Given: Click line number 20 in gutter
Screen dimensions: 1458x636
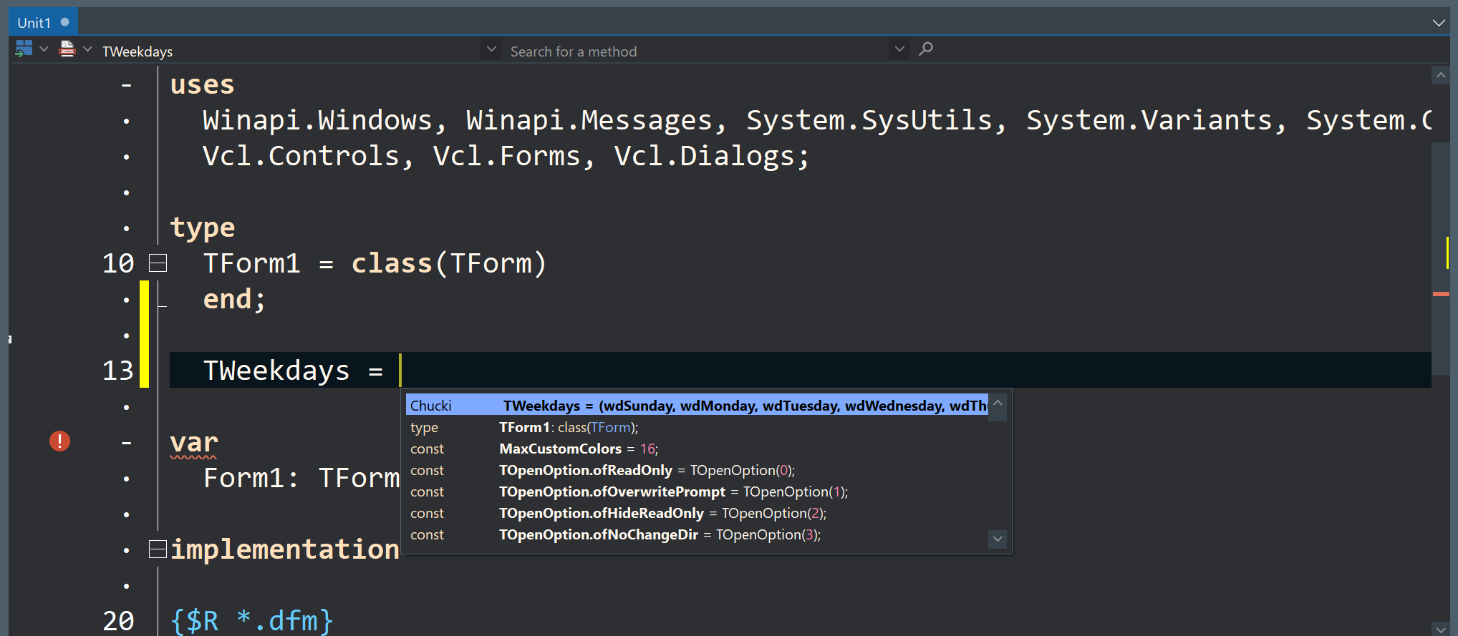Looking at the screenshot, I should [118, 621].
